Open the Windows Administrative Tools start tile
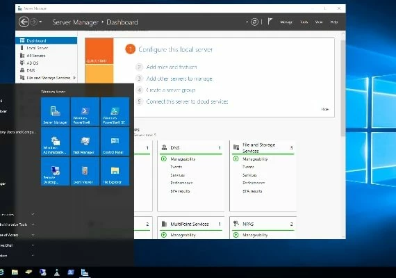The image size is (396, 278). click(x=56, y=141)
